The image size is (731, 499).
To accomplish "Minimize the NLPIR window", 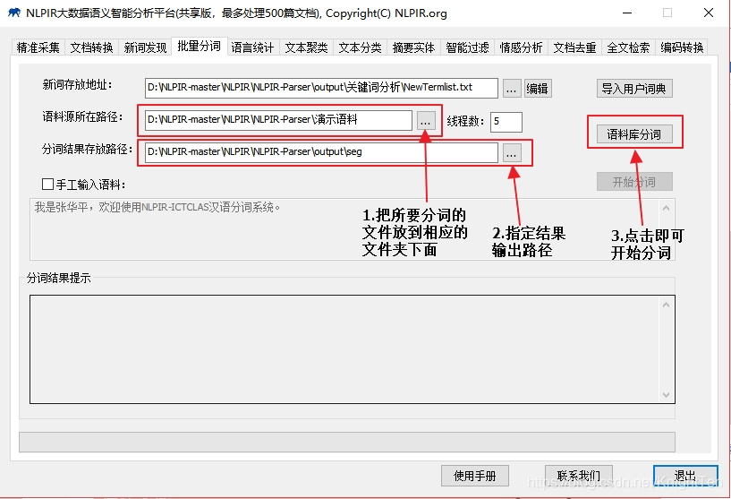I will tap(627, 13).
